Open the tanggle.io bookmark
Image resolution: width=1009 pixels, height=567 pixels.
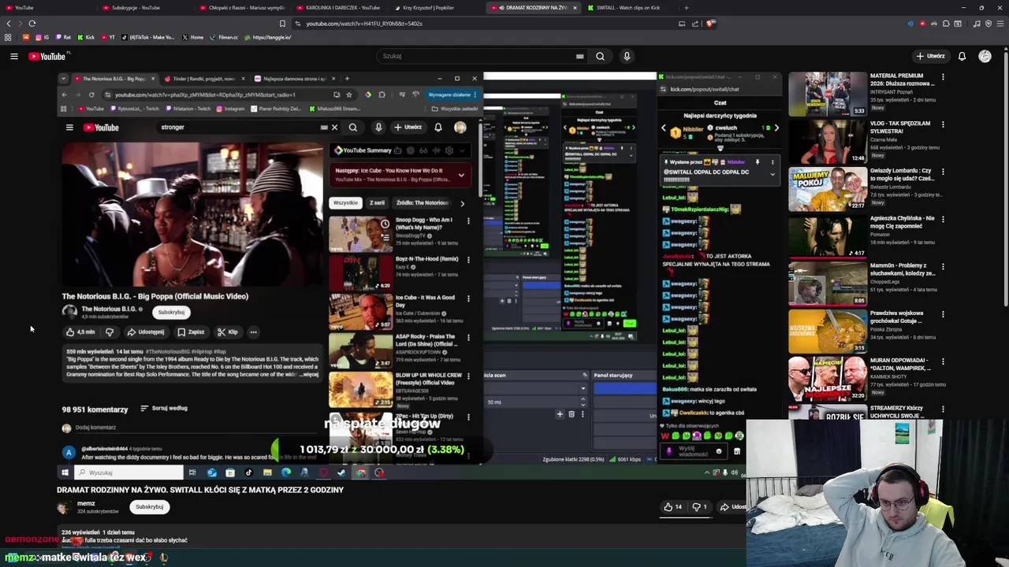coord(268,37)
